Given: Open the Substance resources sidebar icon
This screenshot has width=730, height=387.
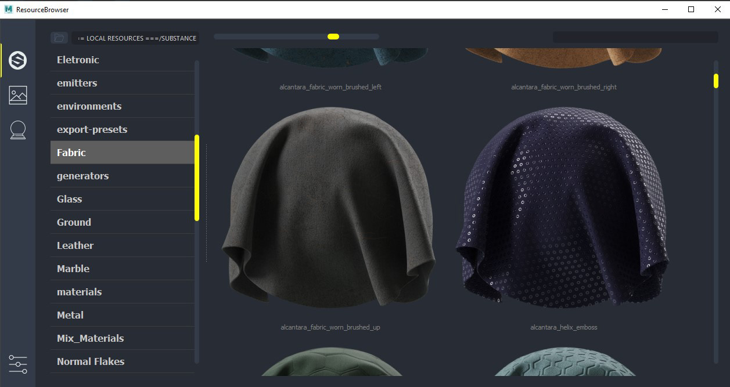Looking at the screenshot, I should 17,60.
